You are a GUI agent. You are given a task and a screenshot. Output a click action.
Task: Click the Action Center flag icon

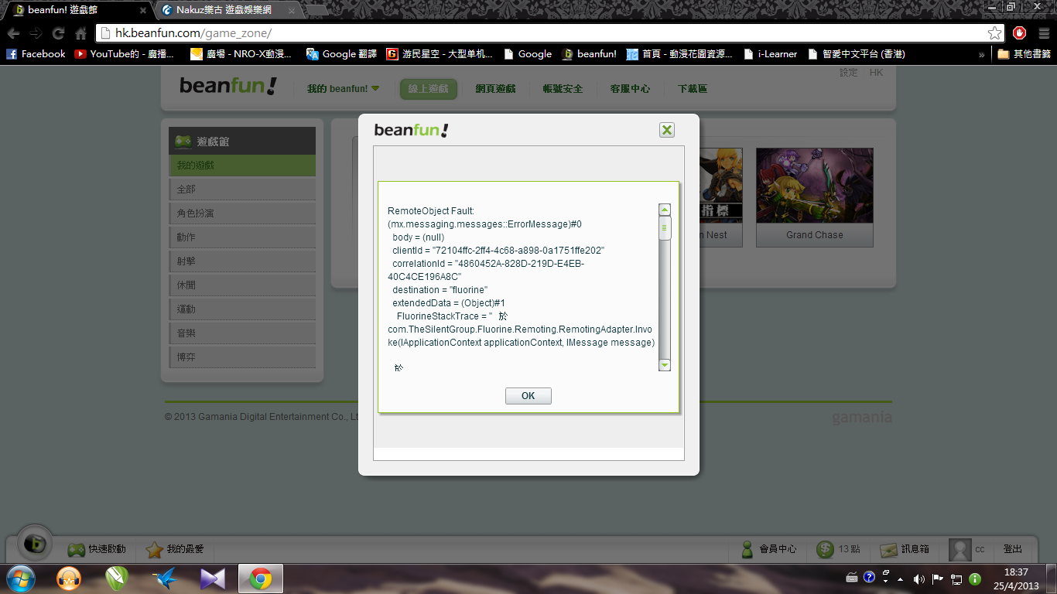[937, 579]
